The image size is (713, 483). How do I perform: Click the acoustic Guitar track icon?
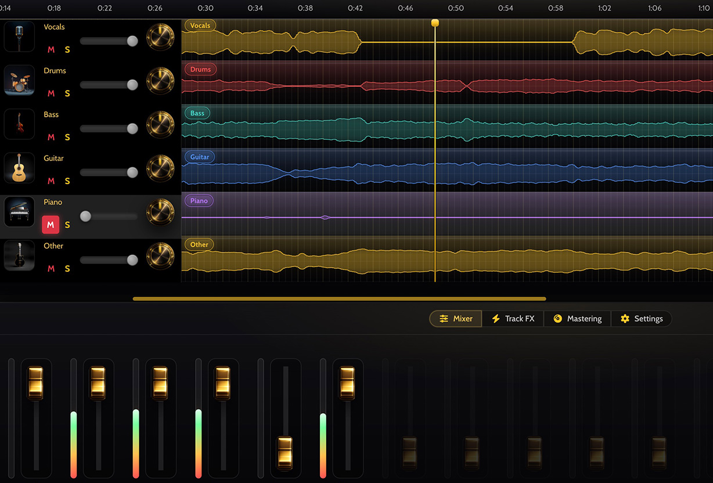[x=19, y=168]
